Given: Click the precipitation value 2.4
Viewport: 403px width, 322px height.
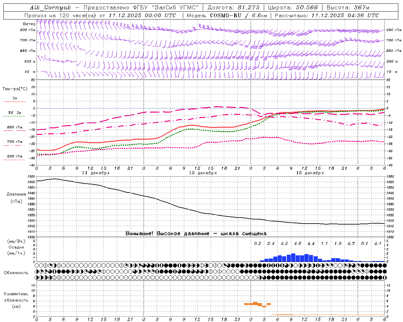Looking at the screenshot, I should point(271,244).
